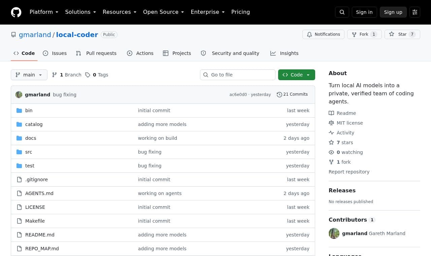Open the AGENTS.md file
The image size is (431, 256).
(x=39, y=193)
